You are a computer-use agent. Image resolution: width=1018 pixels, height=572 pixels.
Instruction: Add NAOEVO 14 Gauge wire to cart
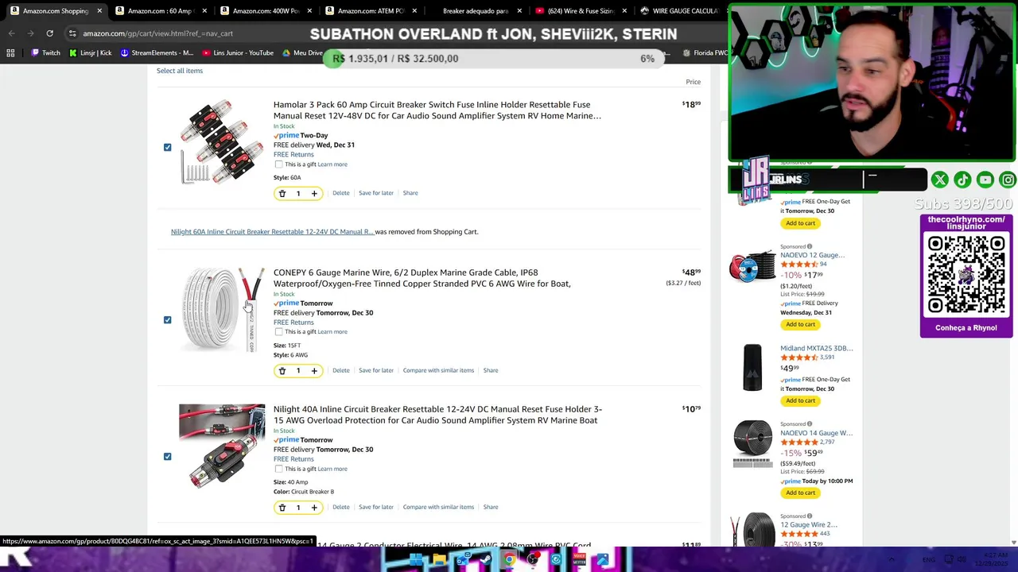801,493
